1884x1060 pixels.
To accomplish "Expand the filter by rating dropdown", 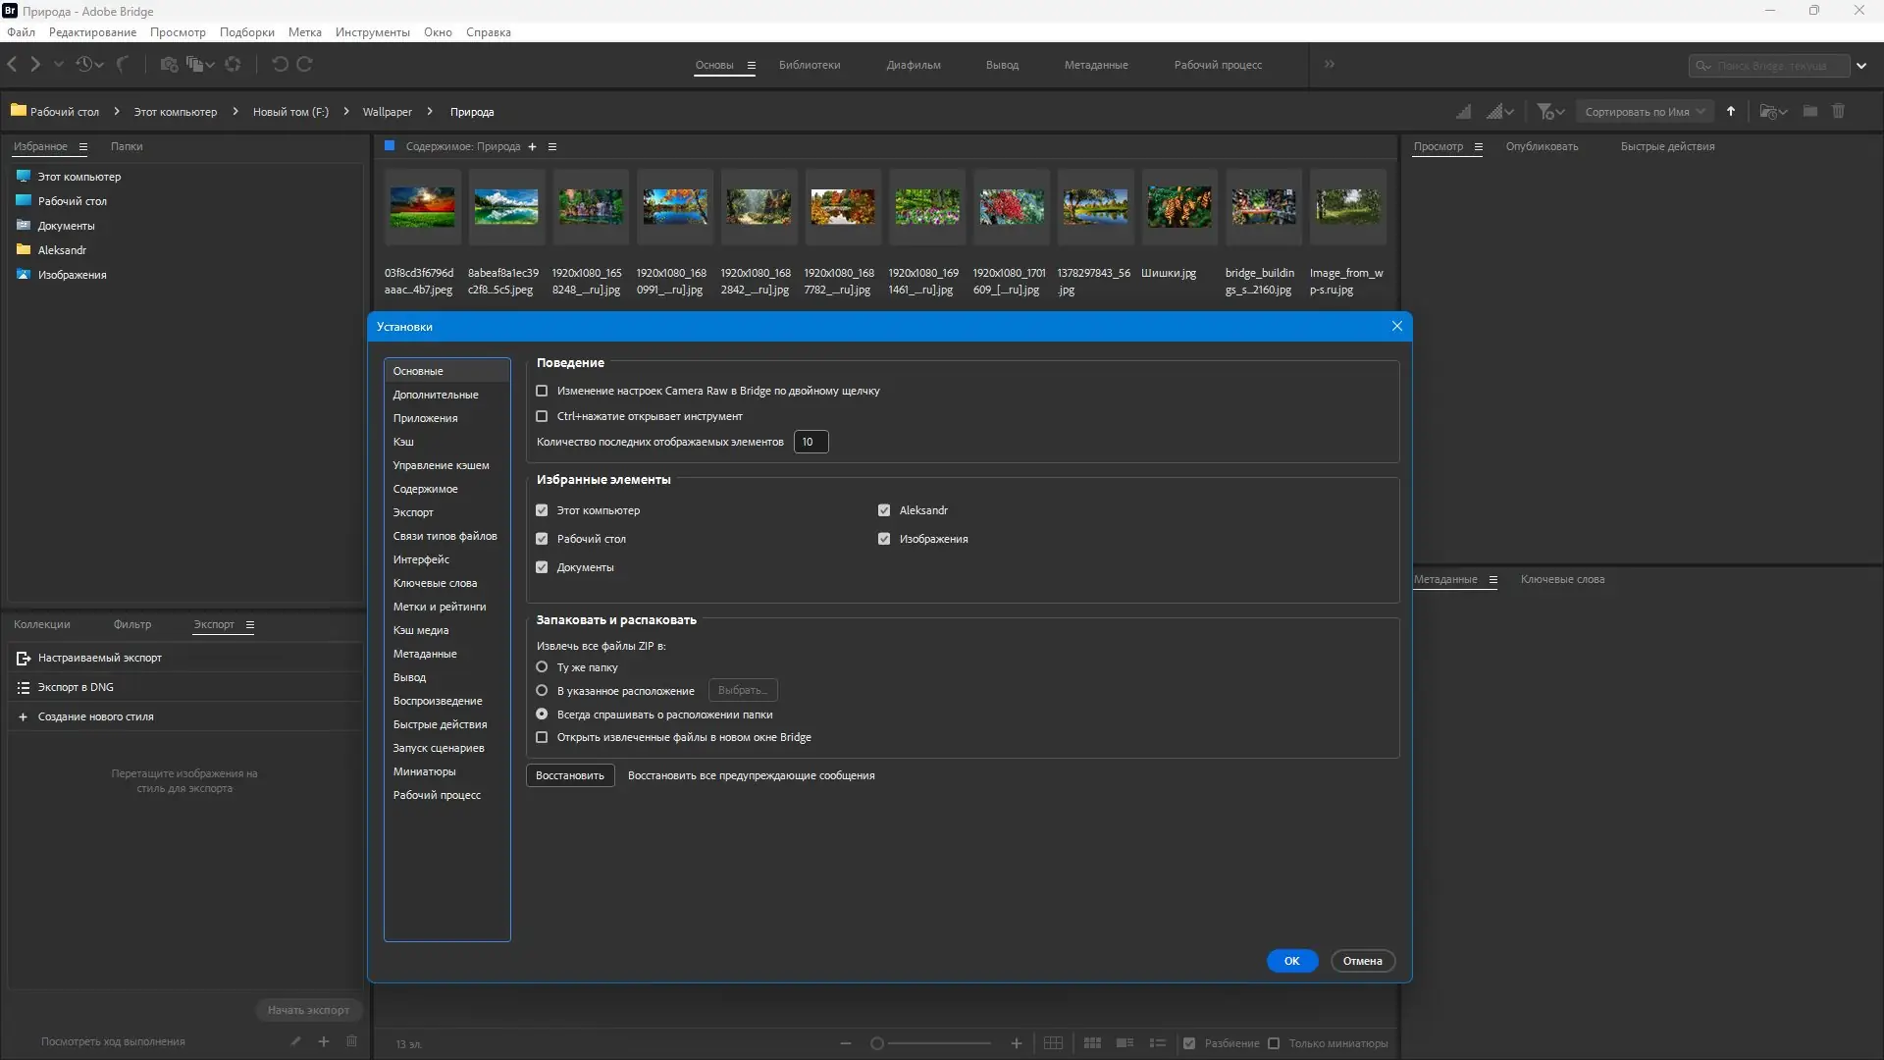I will (1550, 112).
